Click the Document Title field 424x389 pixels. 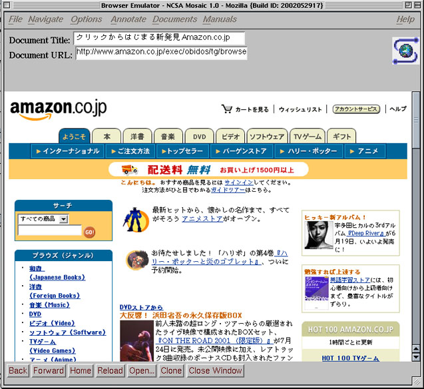click(x=159, y=38)
